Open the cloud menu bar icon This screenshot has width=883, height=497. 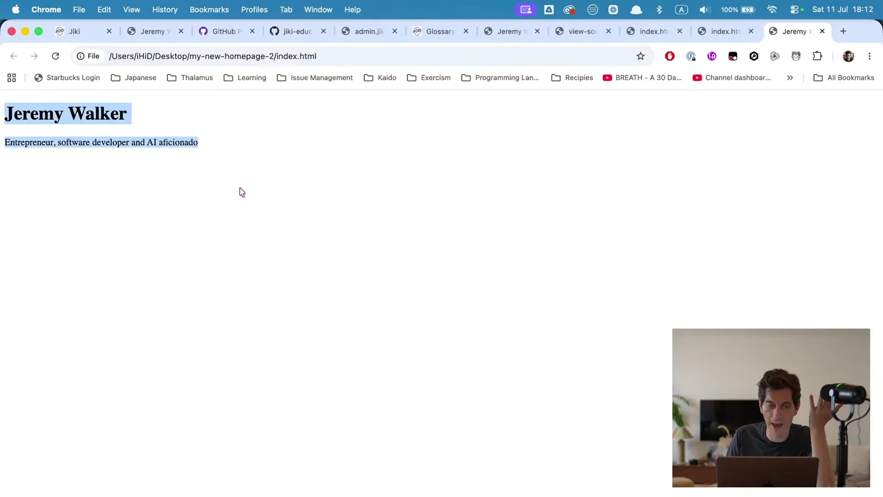[636, 9]
